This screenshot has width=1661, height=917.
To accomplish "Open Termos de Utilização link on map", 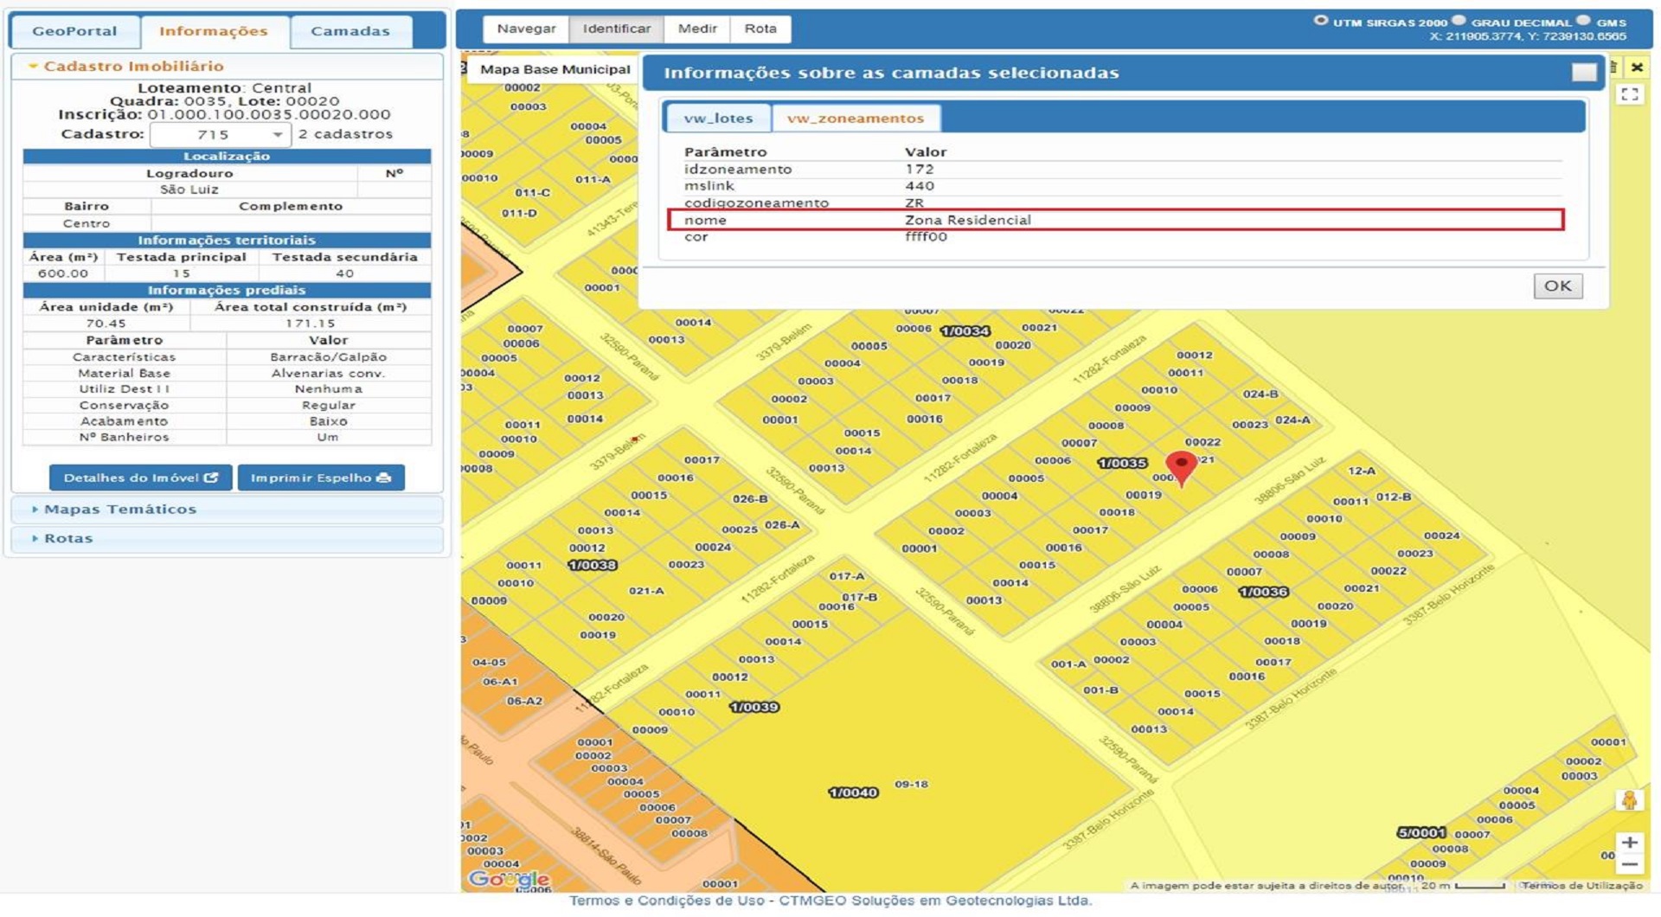I will (1582, 885).
